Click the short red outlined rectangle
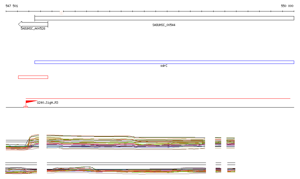 click(x=33, y=77)
